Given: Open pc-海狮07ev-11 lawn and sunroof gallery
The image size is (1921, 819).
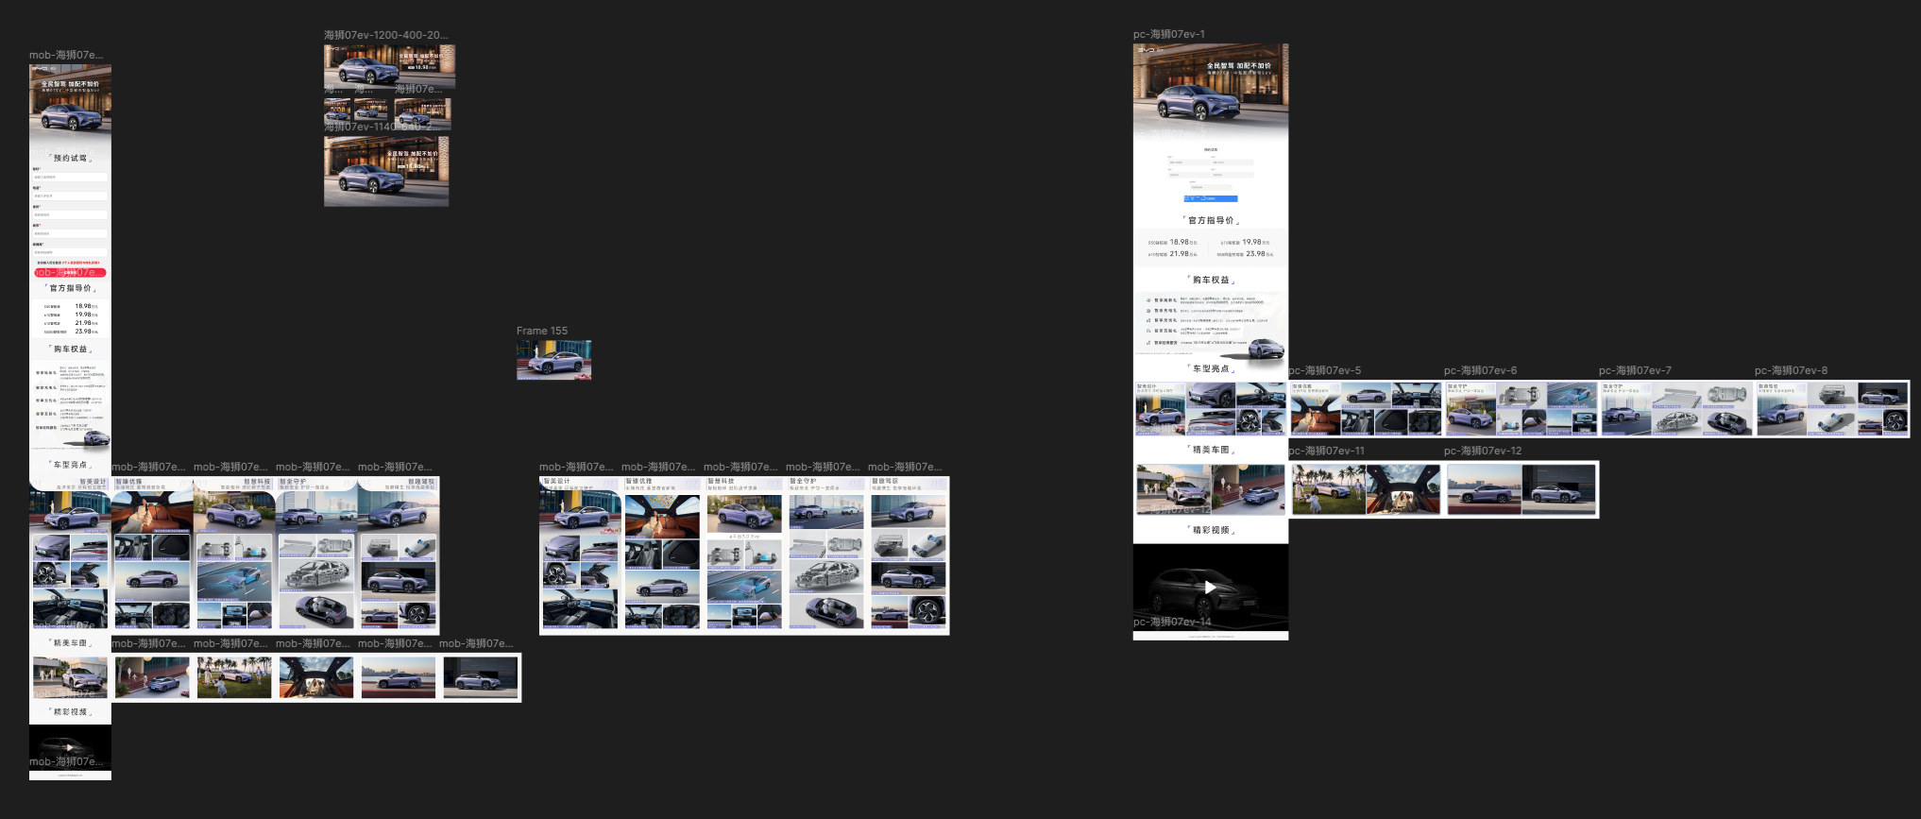Looking at the screenshot, I should pos(1367,489).
